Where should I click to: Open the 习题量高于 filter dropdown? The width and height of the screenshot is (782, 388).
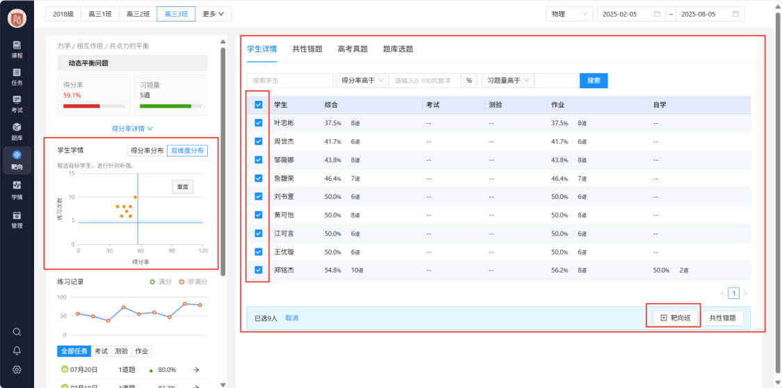pyautogui.click(x=507, y=80)
